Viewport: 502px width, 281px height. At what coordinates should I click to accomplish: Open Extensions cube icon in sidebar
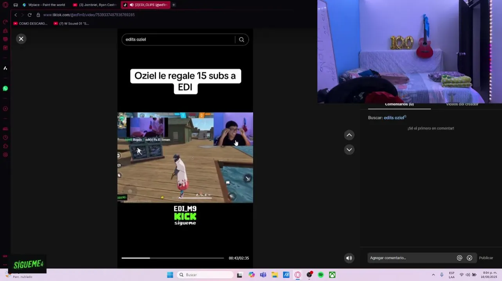pyautogui.click(x=5, y=146)
